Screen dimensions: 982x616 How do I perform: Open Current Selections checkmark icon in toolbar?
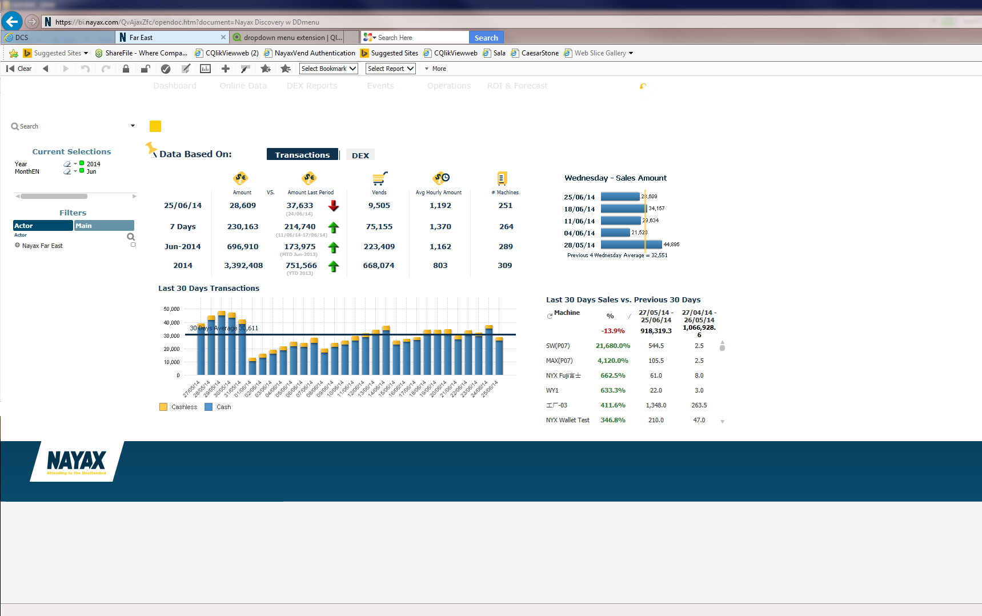pos(166,69)
